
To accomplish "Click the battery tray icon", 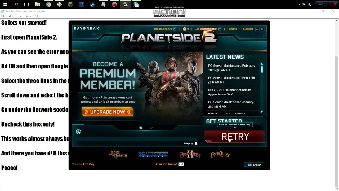I will [x=304, y=4].
